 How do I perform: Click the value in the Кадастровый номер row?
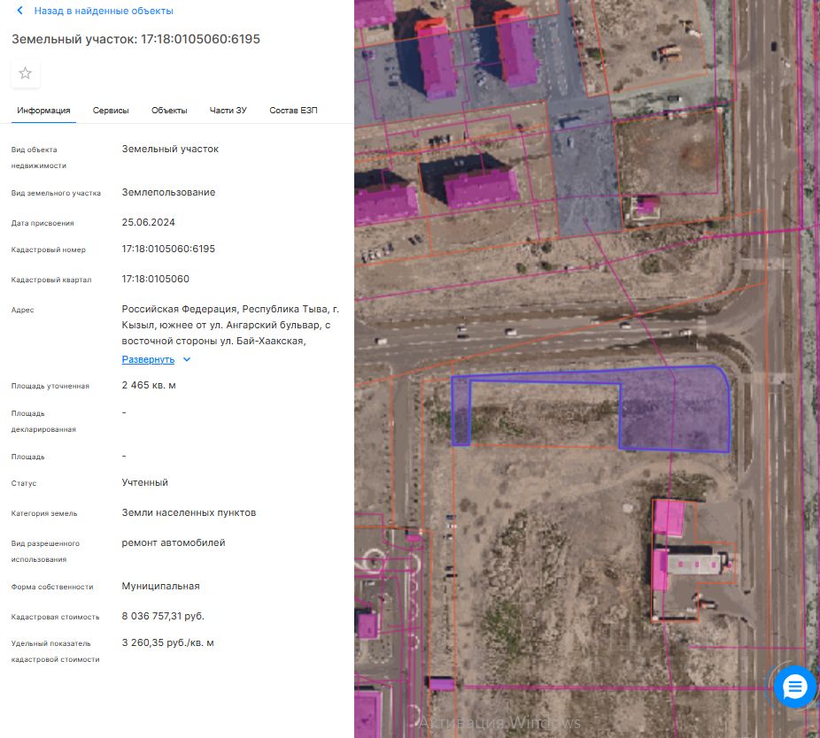click(168, 249)
